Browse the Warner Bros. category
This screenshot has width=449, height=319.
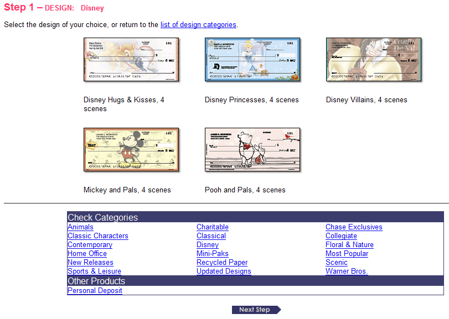point(347,271)
